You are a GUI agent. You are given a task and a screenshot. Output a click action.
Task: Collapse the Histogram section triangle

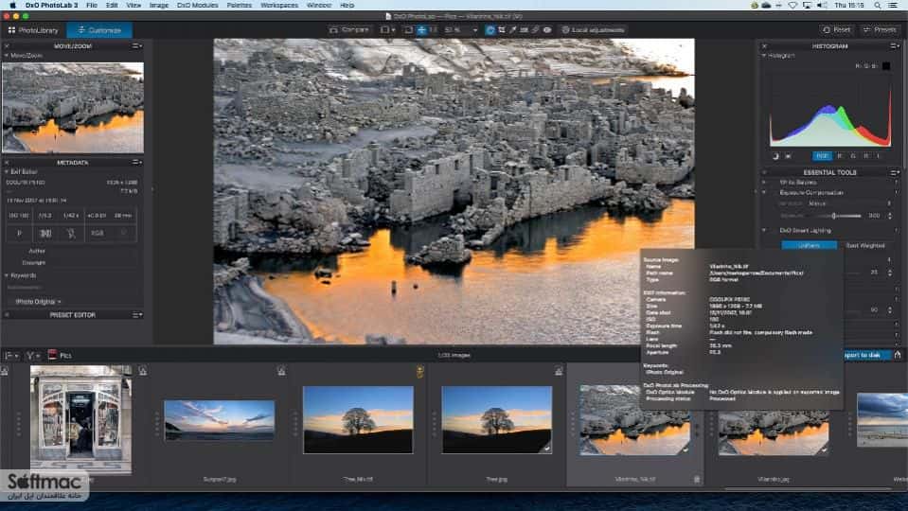pyautogui.click(x=764, y=56)
